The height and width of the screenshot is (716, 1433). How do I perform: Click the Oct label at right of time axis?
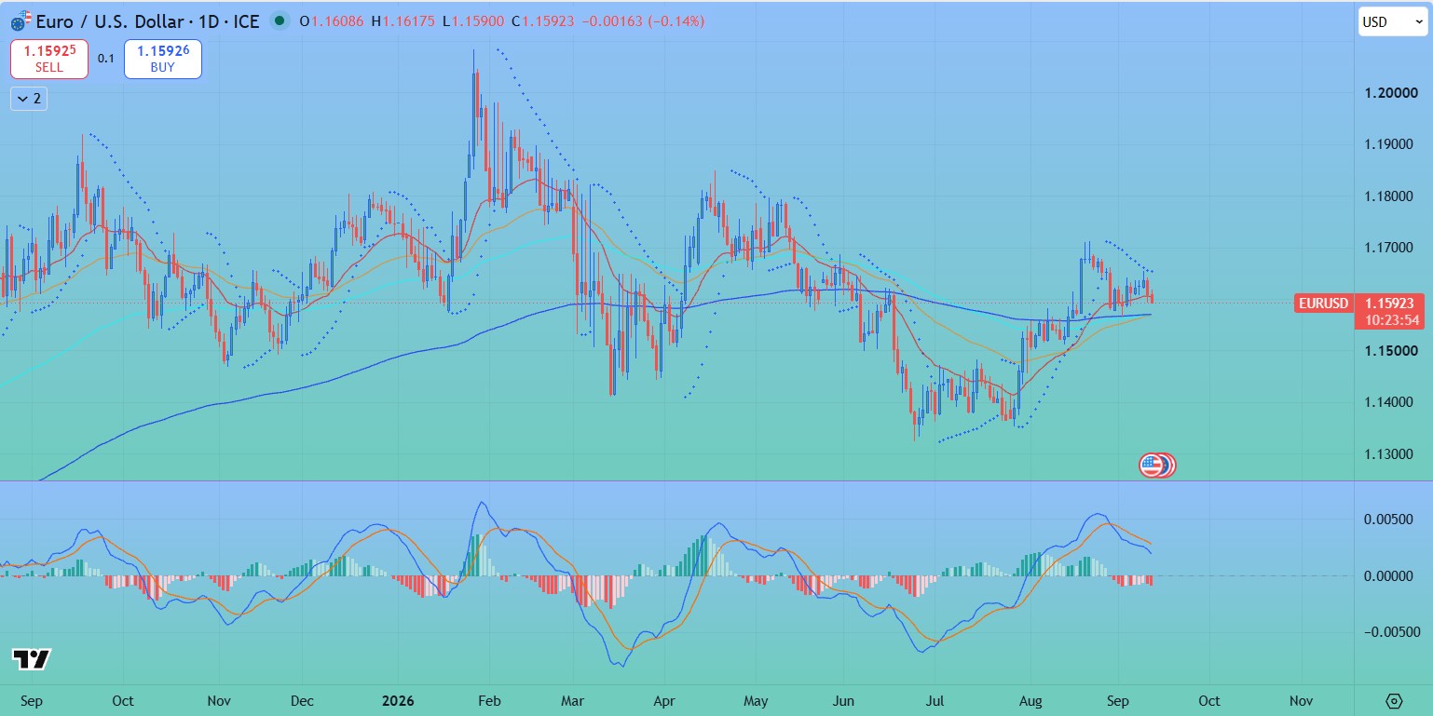pyautogui.click(x=1208, y=700)
